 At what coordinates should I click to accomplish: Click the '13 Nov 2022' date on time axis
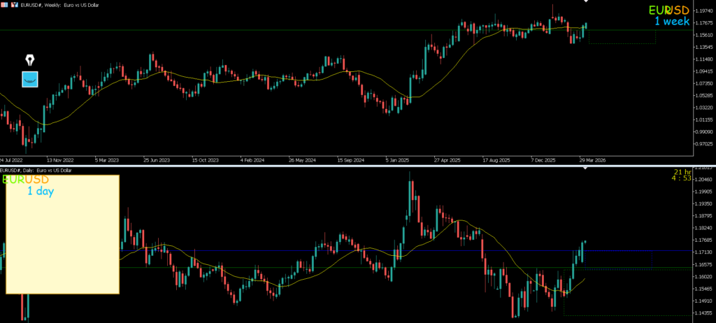pyautogui.click(x=60, y=159)
